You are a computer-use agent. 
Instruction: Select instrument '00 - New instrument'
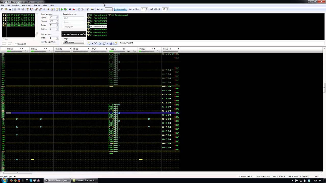tap(97, 15)
